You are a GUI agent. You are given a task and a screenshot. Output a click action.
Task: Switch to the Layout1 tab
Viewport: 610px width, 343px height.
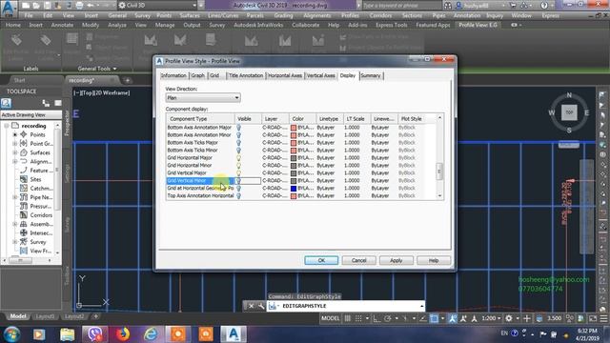tap(45, 316)
